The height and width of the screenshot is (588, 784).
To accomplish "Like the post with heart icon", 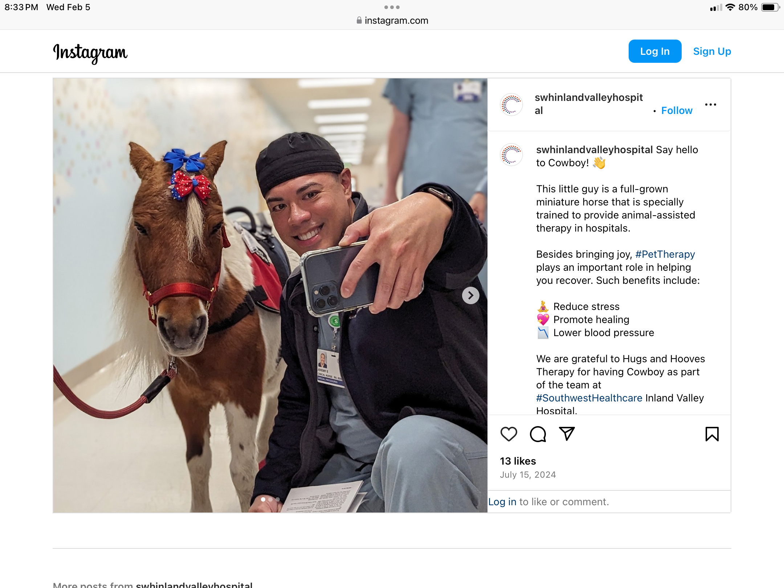I will 509,434.
